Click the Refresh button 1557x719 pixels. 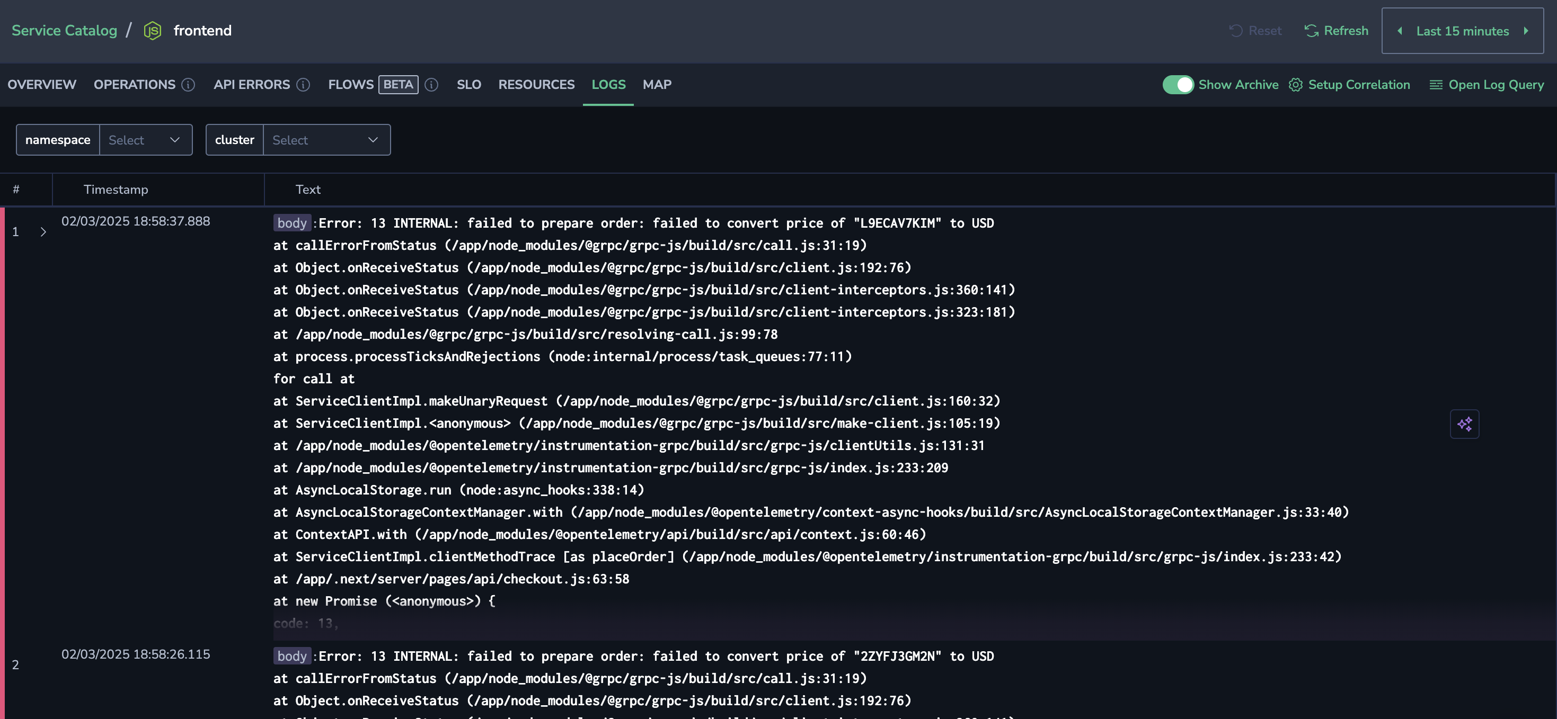pos(1337,30)
